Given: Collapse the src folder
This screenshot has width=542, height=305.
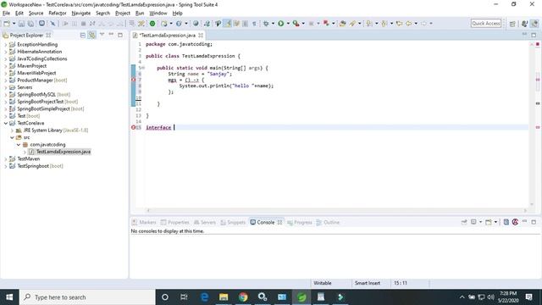Looking at the screenshot, I should [12, 137].
